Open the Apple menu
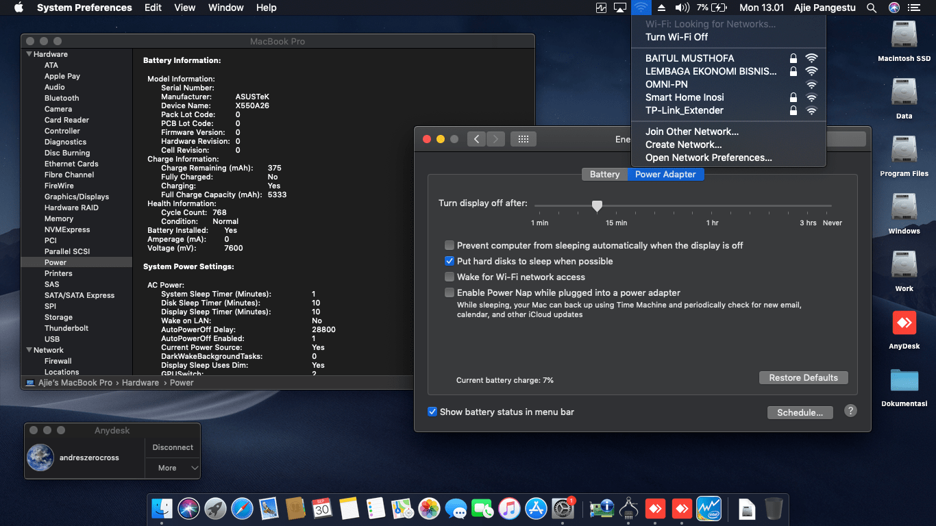 [x=19, y=8]
